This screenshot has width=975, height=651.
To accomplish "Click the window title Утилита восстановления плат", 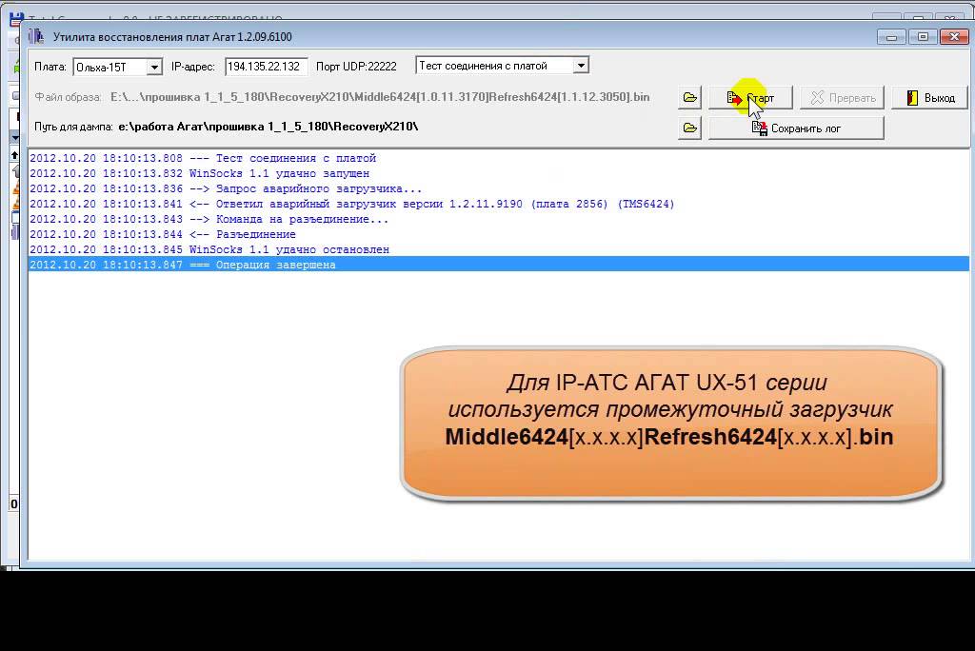I will coord(172,37).
